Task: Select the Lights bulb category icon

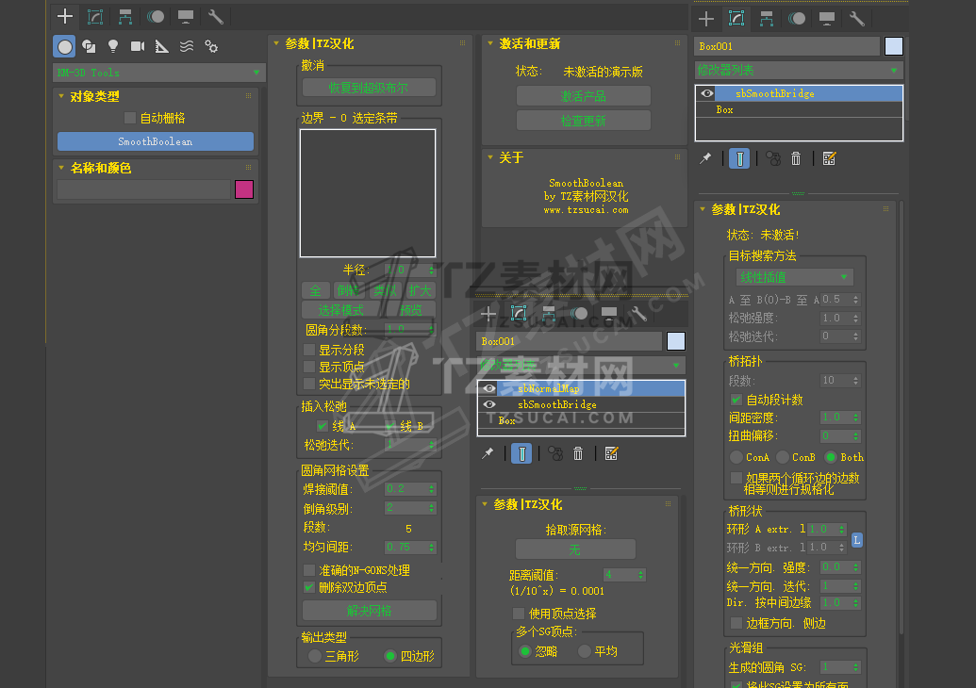Action: click(x=113, y=47)
